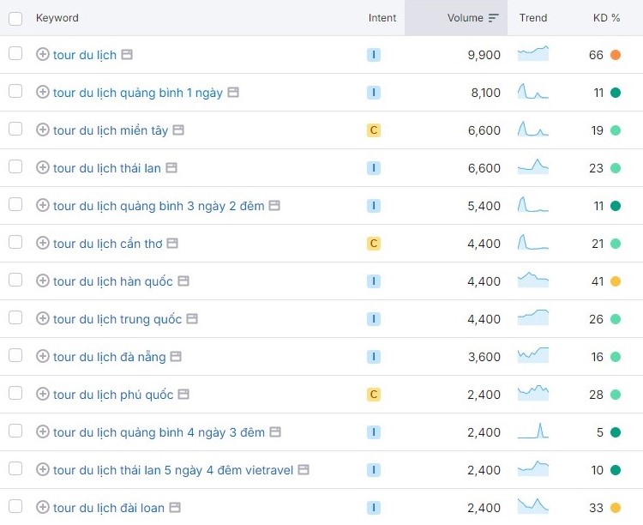Sort by the Volume column header
Image resolution: width=643 pixels, height=525 pixels.
[x=466, y=17]
